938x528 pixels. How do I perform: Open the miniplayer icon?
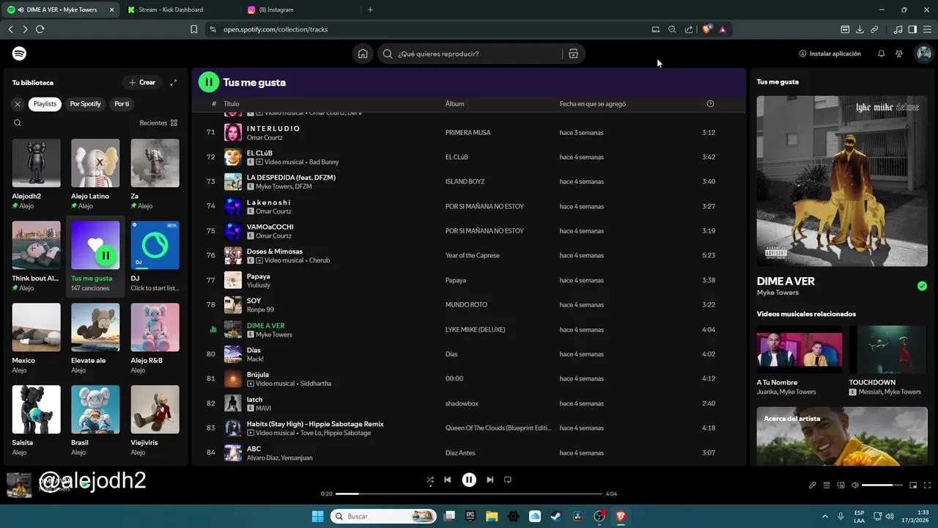pos(913,485)
